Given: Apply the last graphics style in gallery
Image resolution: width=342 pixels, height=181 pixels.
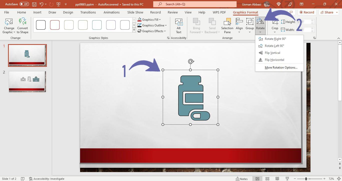Looking at the screenshot, I should 125,25.
